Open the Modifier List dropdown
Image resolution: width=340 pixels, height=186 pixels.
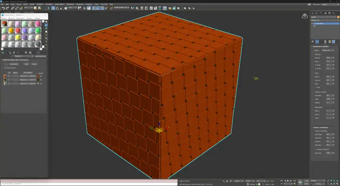coord(325,20)
